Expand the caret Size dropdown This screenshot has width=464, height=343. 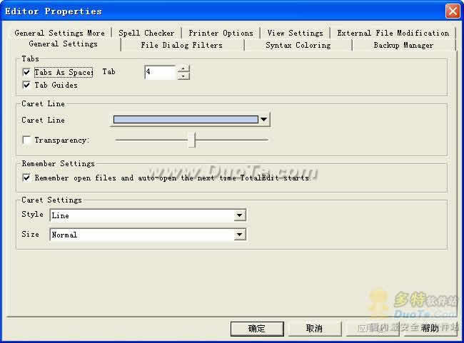[x=240, y=235]
